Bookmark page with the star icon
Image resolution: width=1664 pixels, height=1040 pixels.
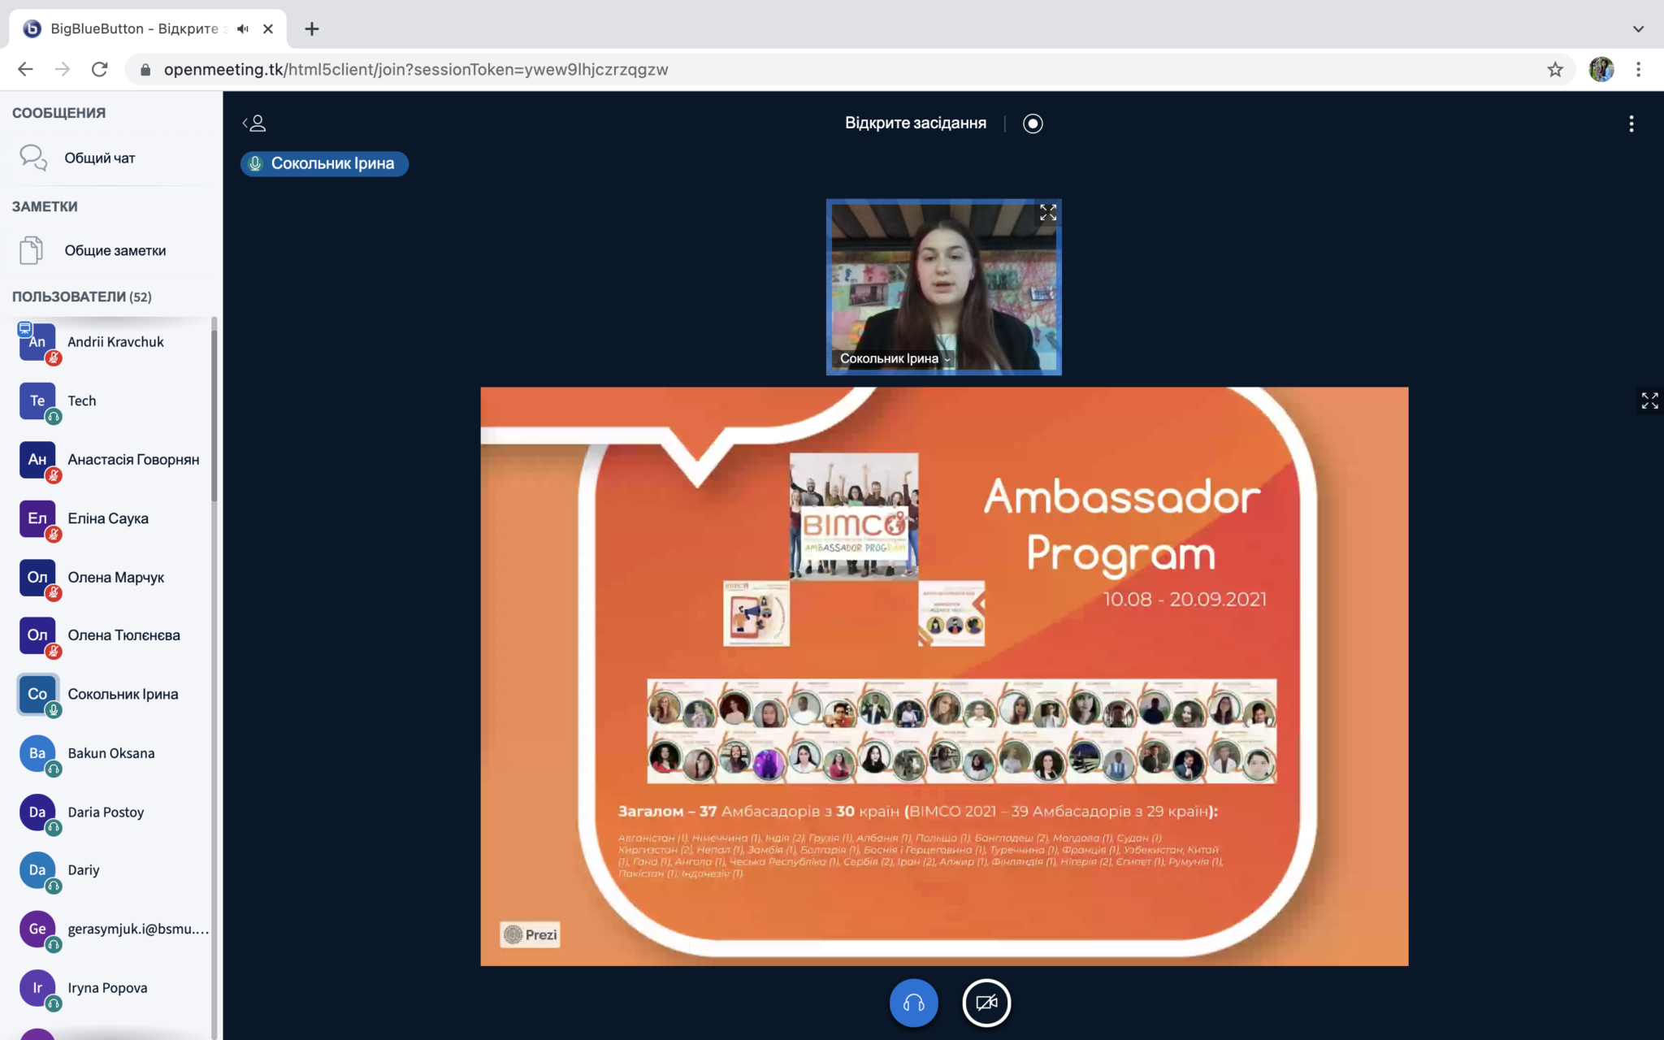[x=1555, y=70]
